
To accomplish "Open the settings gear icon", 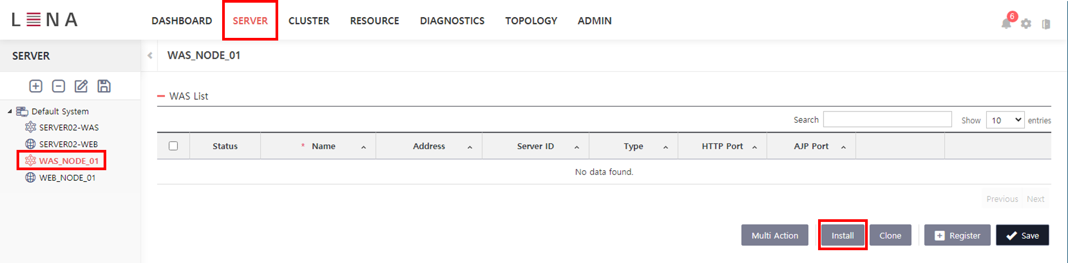I will pos(1026,24).
